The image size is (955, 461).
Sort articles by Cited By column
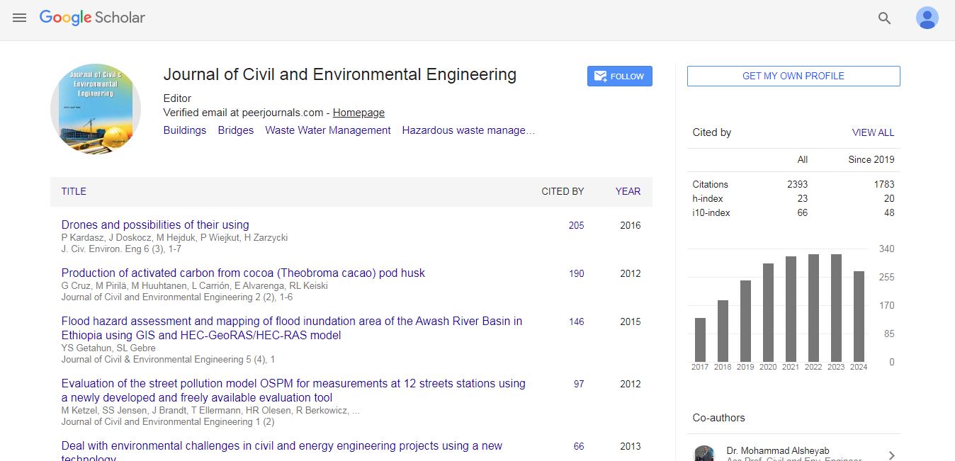[563, 191]
